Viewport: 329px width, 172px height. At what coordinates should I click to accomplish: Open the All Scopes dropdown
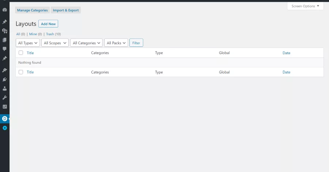click(55, 43)
